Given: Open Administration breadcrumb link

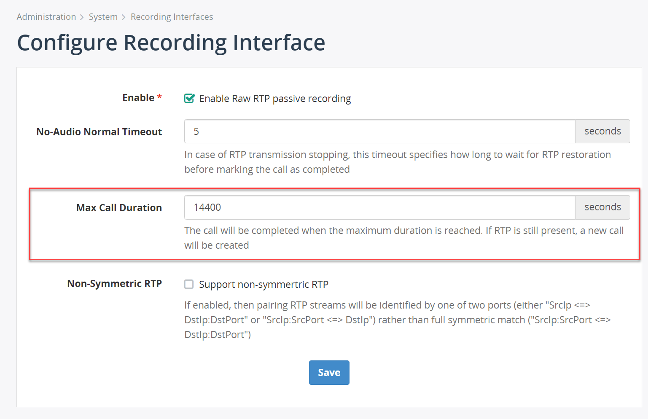Looking at the screenshot, I should click(46, 17).
